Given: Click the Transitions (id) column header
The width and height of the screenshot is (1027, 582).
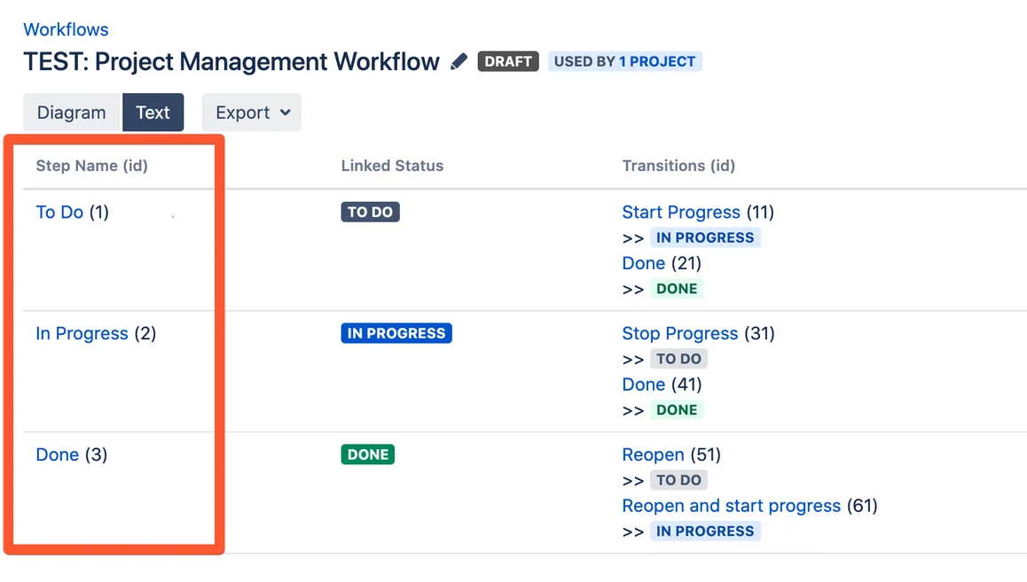Looking at the screenshot, I should pos(678,166).
